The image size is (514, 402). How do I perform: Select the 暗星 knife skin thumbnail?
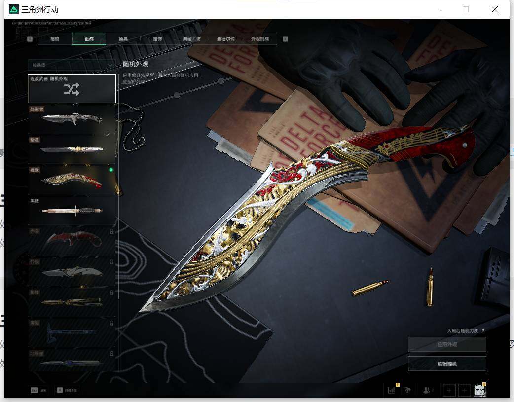pos(72,149)
